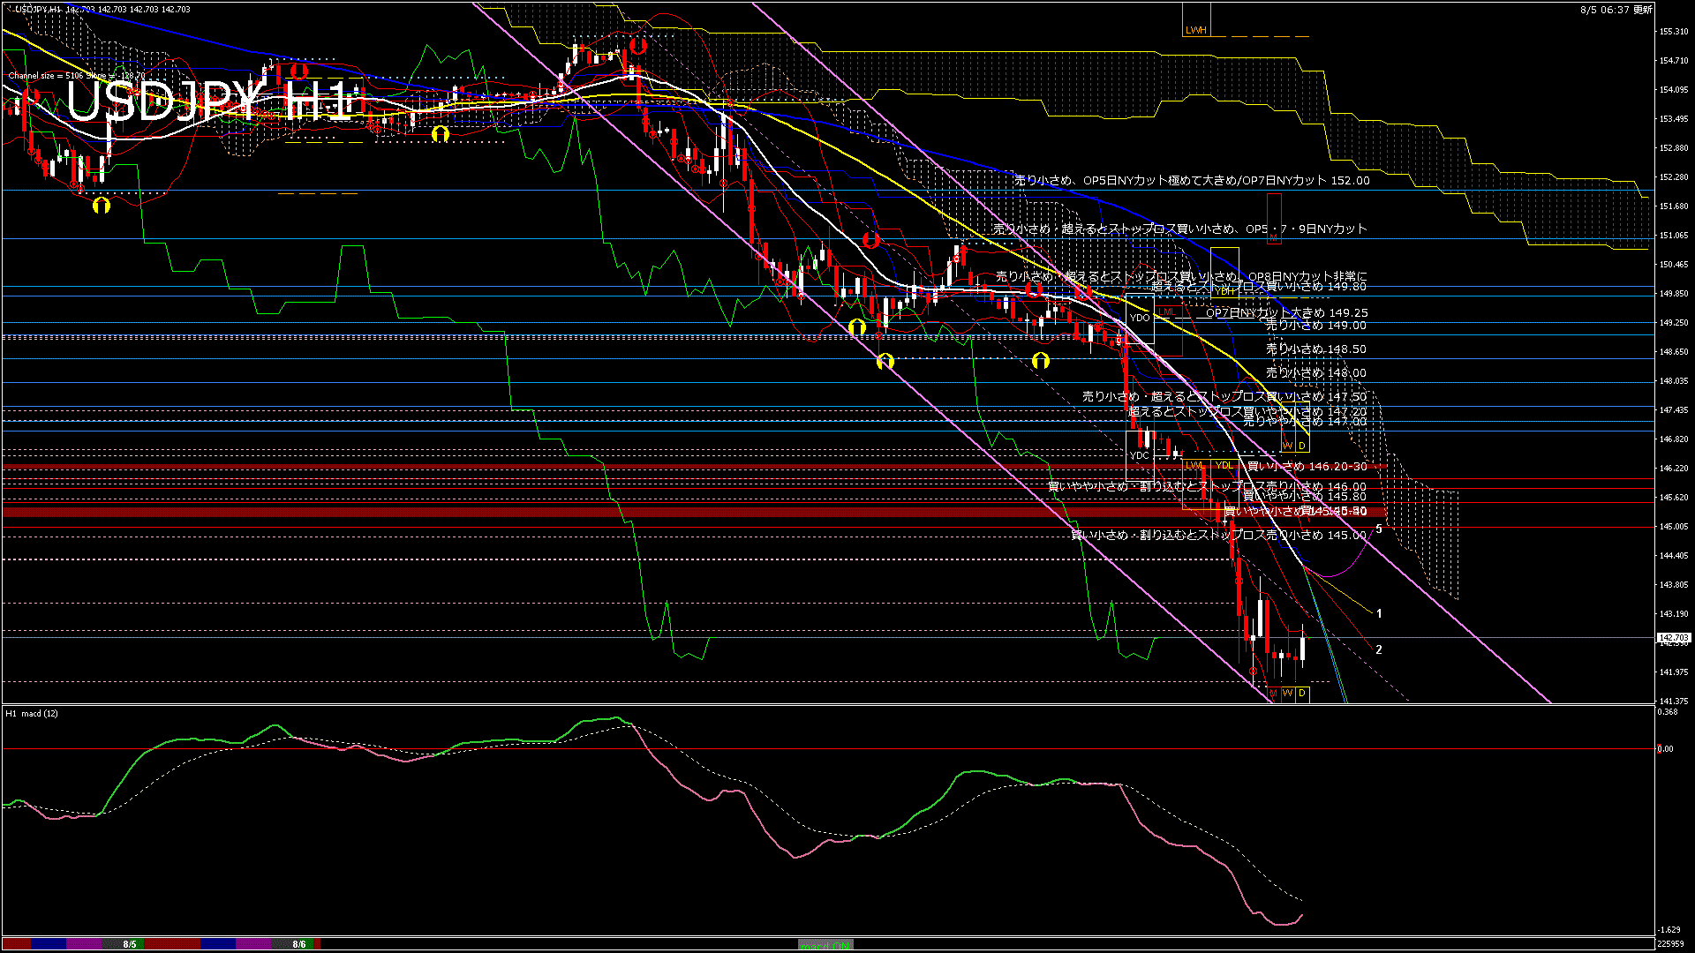
Task: Click the yellow YDL marker box
Action: (x=1224, y=465)
